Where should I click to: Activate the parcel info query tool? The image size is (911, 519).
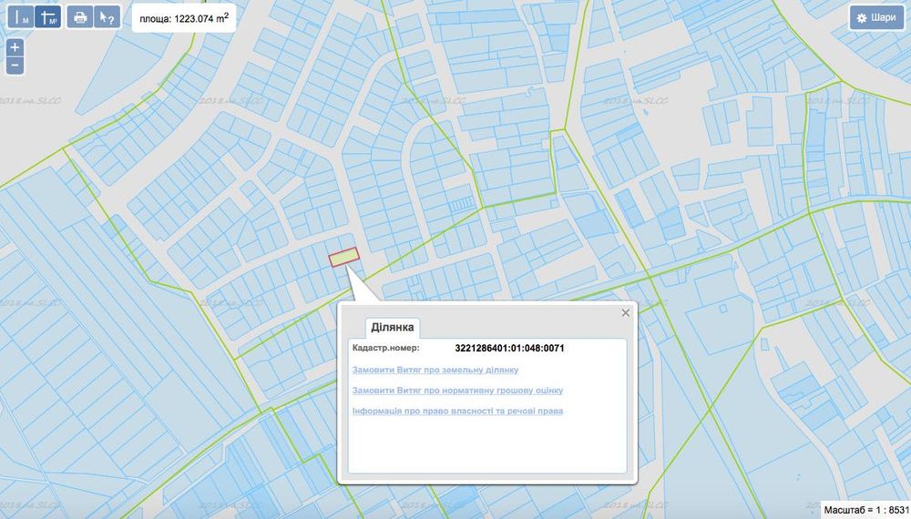tap(107, 16)
